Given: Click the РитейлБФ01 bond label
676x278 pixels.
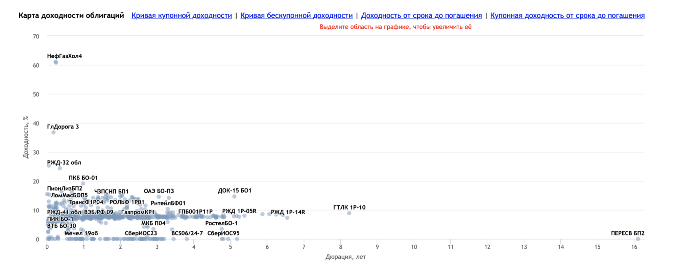Looking at the screenshot, I should coord(168,203).
